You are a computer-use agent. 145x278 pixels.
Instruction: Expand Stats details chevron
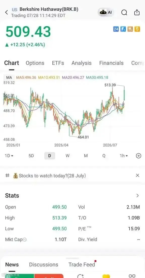point(137,196)
